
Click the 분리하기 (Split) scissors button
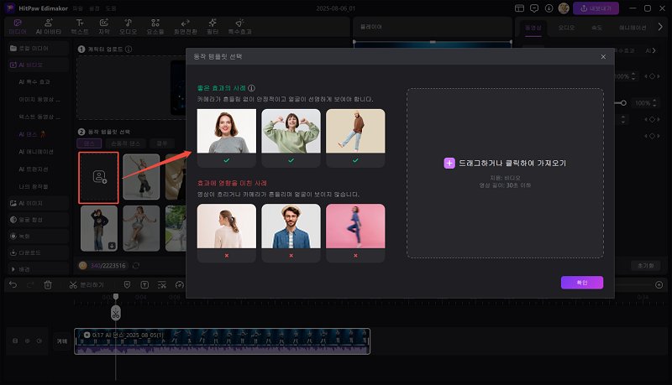(x=87, y=285)
